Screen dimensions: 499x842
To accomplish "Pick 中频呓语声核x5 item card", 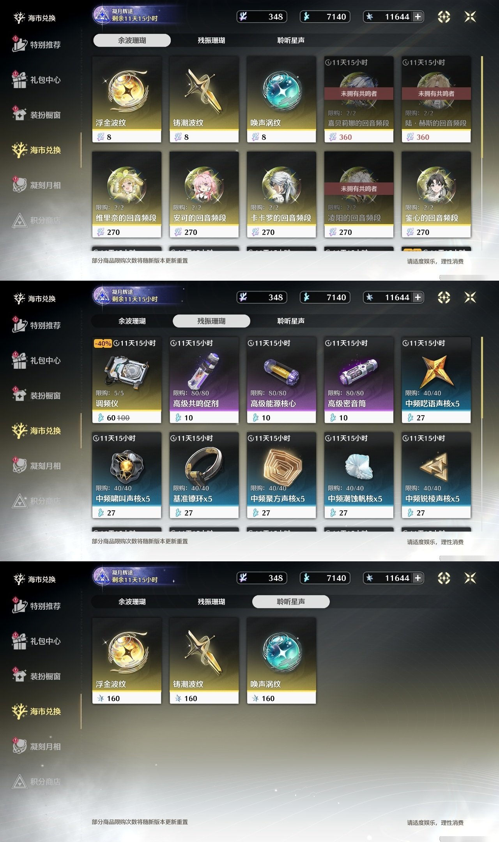I will 436,380.
